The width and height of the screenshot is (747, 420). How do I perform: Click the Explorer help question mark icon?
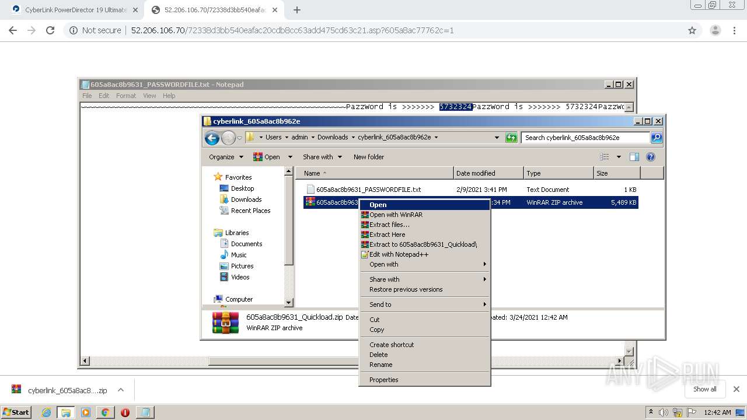point(651,157)
